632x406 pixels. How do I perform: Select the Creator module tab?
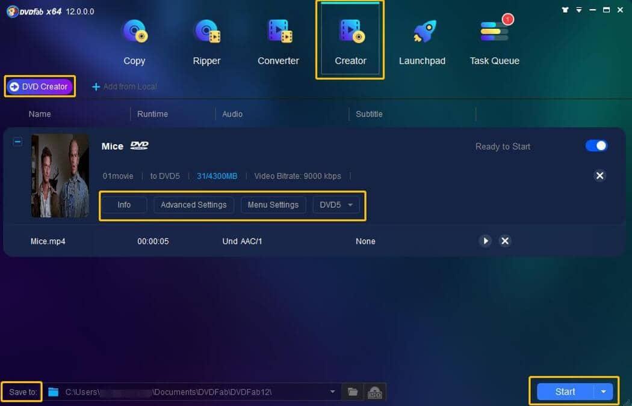click(350, 40)
